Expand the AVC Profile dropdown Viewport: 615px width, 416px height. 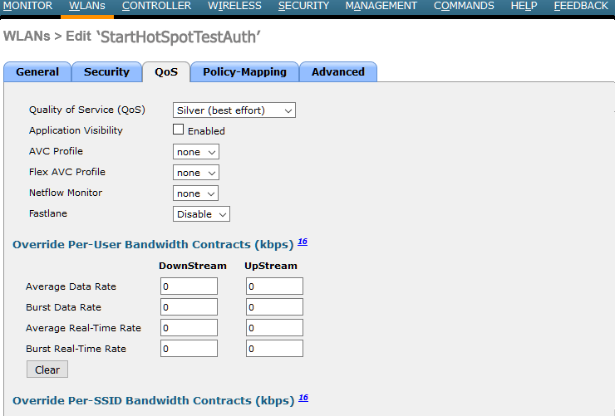pos(195,152)
